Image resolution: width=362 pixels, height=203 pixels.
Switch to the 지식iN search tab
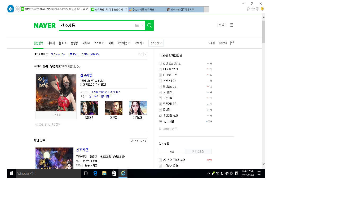click(x=86, y=43)
